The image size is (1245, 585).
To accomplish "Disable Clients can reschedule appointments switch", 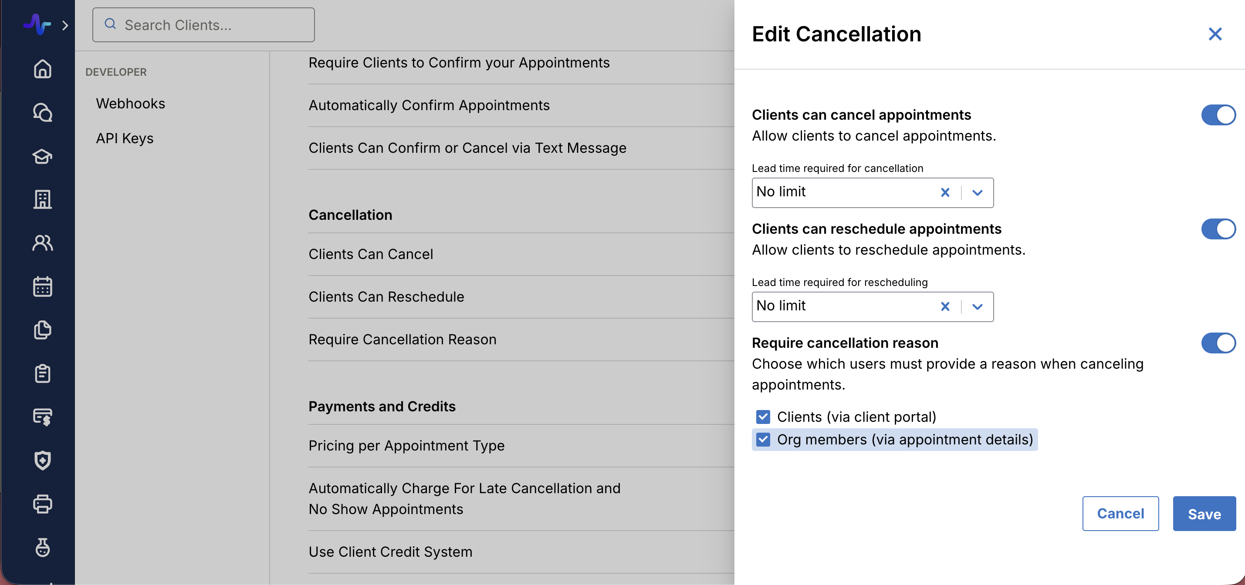I will [1218, 229].
